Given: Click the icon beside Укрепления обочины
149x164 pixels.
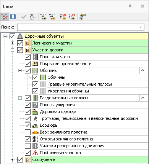Looking at the screenshot, I should pyautogui.click(x=43, y=91).
